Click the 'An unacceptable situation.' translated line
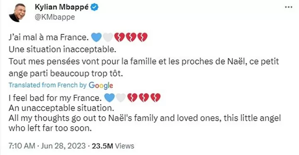 (x=61, y=108)
